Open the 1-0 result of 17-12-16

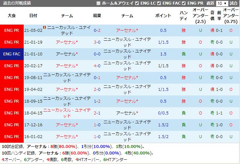[x=97, y=125]
